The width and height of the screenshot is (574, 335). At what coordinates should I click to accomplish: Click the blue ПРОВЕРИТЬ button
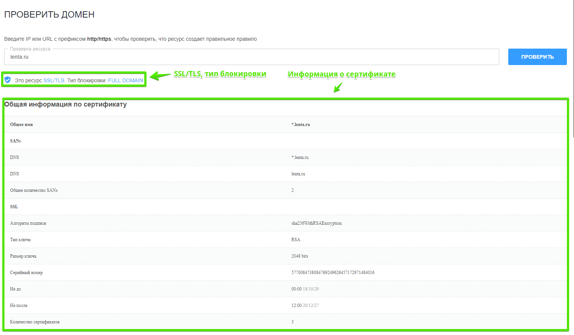537,57
